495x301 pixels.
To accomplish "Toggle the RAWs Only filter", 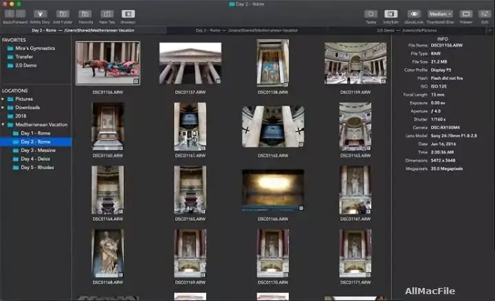I will (40, 14).
